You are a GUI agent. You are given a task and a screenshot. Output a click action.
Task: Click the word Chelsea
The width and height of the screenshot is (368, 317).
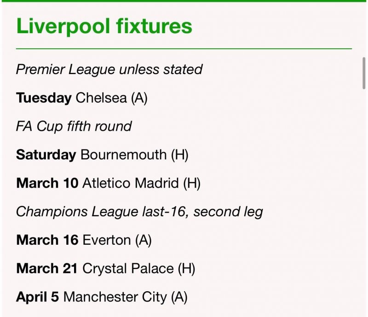pos(101,98)
